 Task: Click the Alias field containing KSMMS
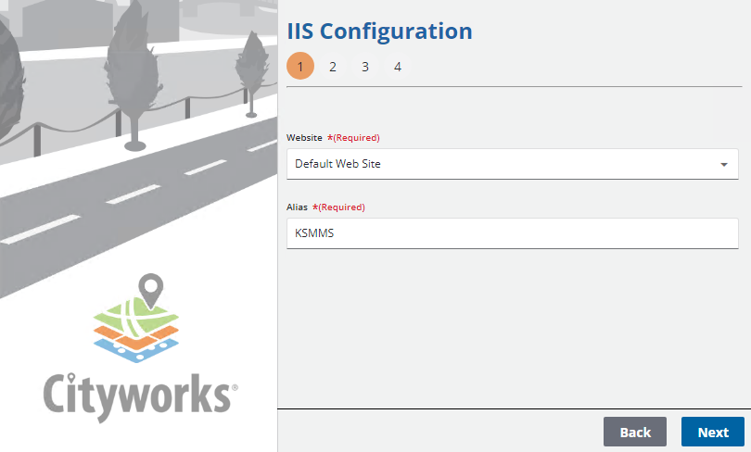pos(512,233)
